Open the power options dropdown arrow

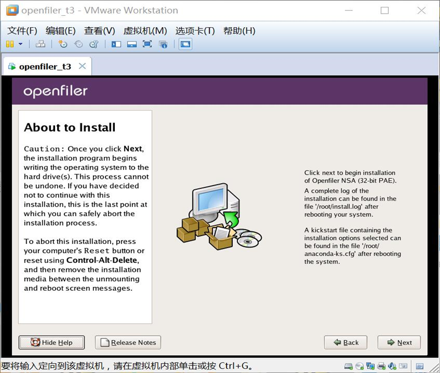pyautogui.click(x=20, y=44)
